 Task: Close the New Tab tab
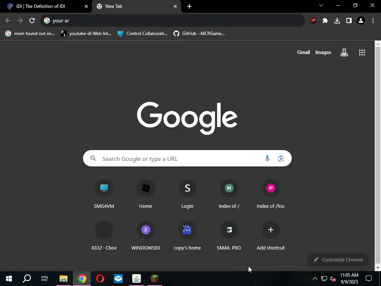pyautogui.click(x=175, y=6)
